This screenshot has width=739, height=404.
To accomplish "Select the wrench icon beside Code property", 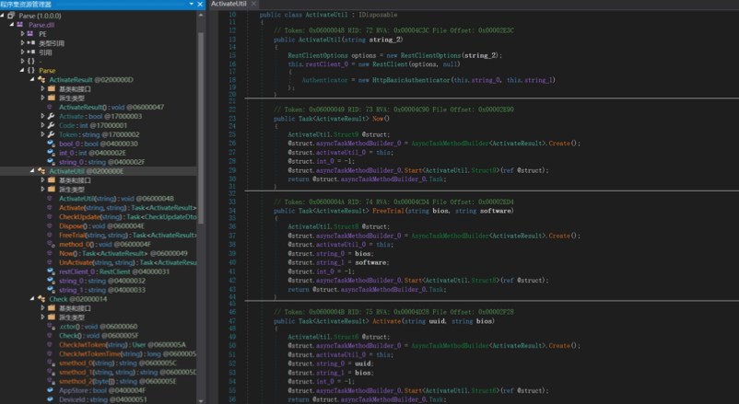I will [x=51, y=125].
